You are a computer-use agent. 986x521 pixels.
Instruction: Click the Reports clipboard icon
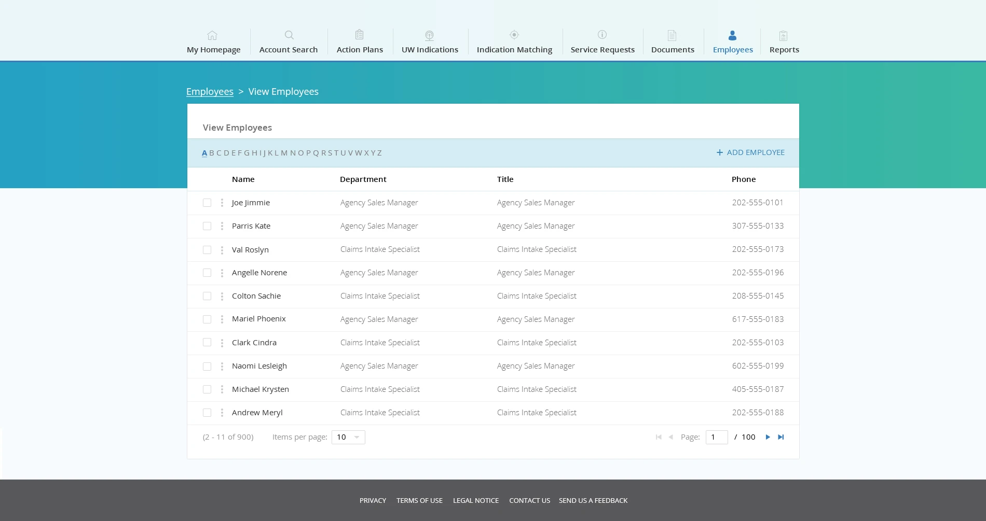coord(784,36)
